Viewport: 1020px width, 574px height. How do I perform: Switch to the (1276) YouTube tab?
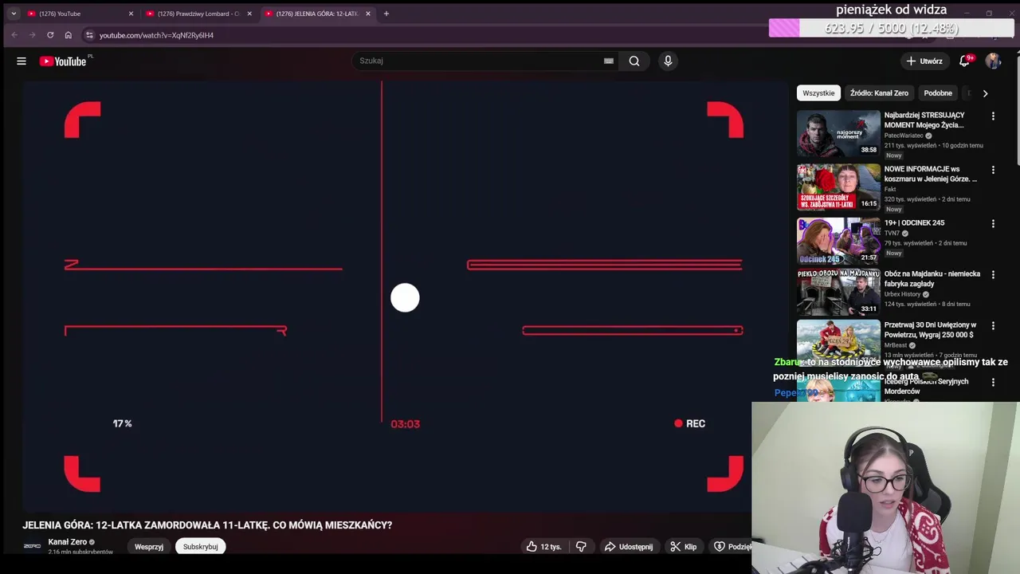pyautogui.click(x=76, y=14)
